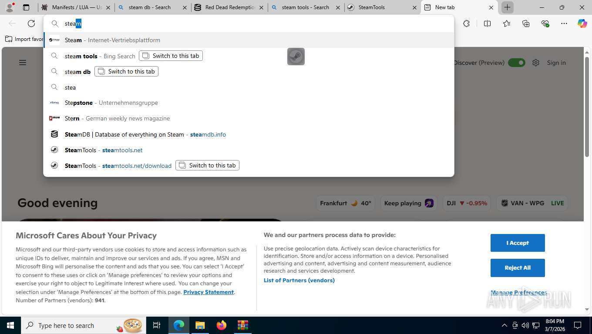Image resolution: width=592 pixels, height=334 pixels.
Task: Click the address bar text field
Action: point(257,23)
